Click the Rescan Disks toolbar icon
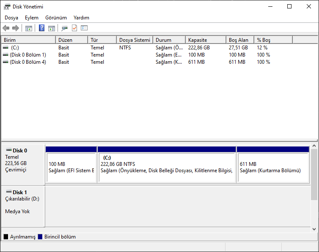319x252 pixels. coord(64,28)
